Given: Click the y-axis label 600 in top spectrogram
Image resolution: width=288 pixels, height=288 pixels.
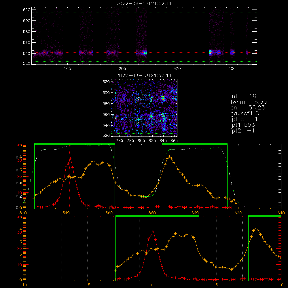Looking at the screenshot, I should pos(26,20).
